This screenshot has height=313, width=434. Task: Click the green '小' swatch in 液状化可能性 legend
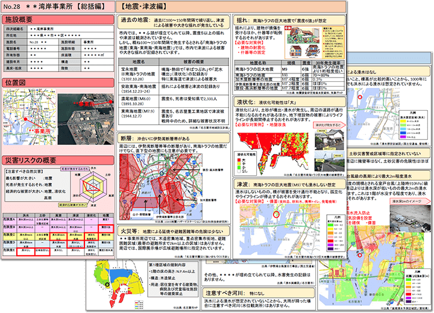(x=239, y=167)
